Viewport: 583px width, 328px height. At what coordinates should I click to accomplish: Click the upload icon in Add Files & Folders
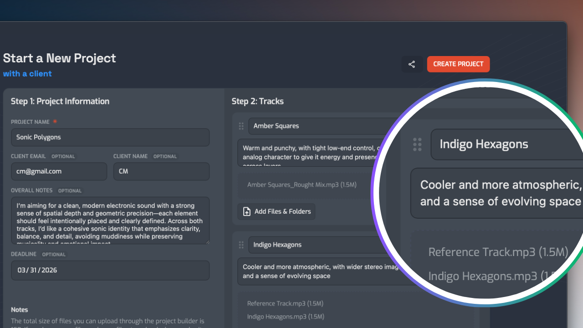coord(247,211)
